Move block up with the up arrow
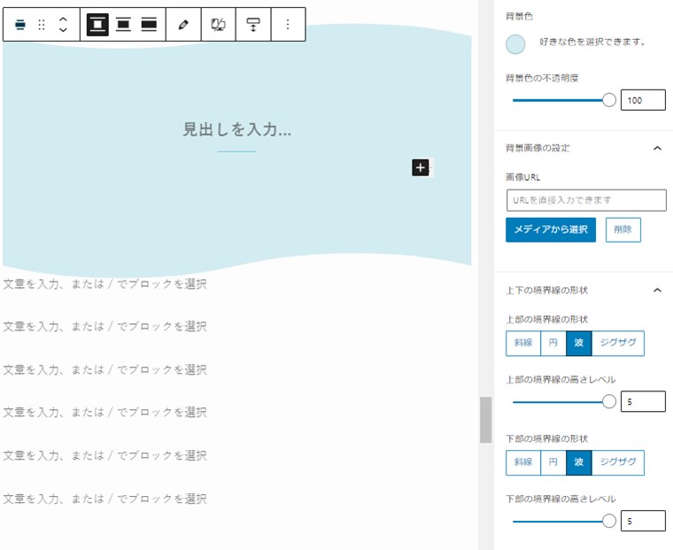 (x=63, y=19)
